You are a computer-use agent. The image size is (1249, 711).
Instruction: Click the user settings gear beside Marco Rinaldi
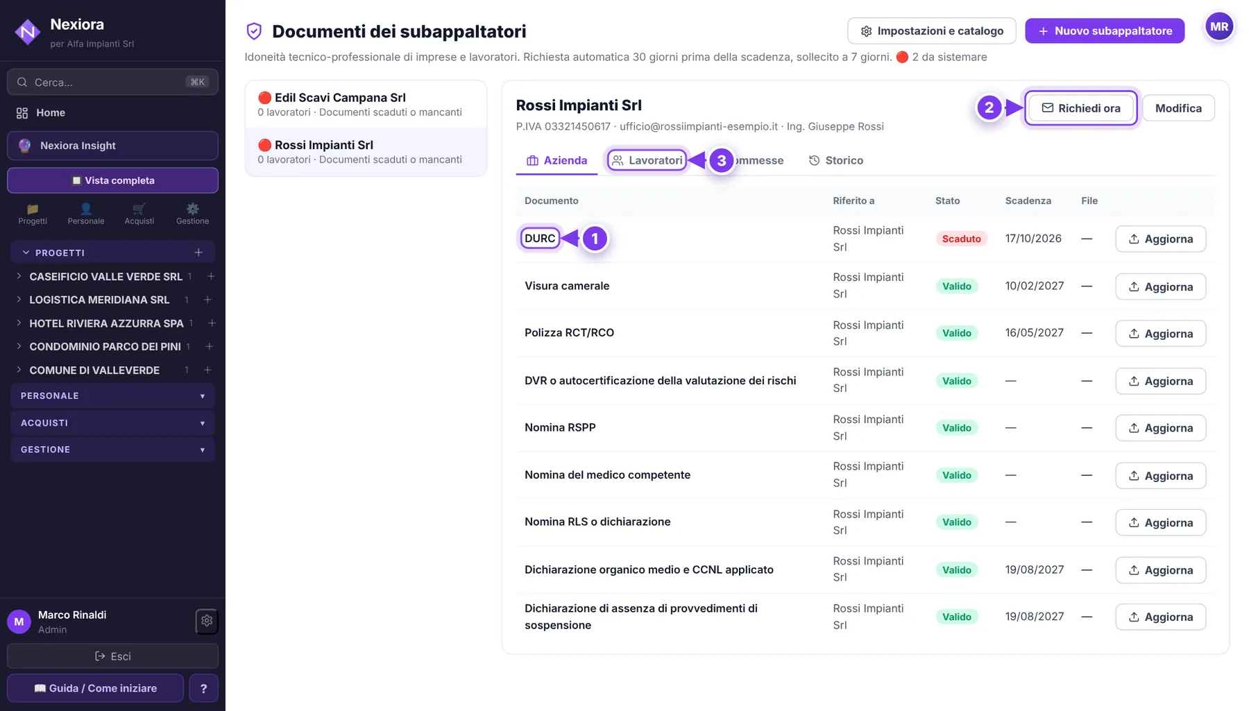pyautogui.click(x=207, y=621)
